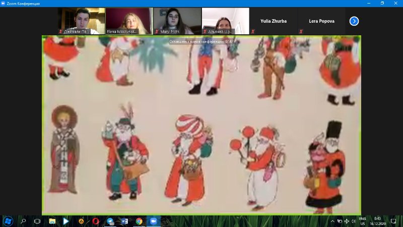Minimize the Zoom conference window
Screen dimensions: 403x227
369,3
